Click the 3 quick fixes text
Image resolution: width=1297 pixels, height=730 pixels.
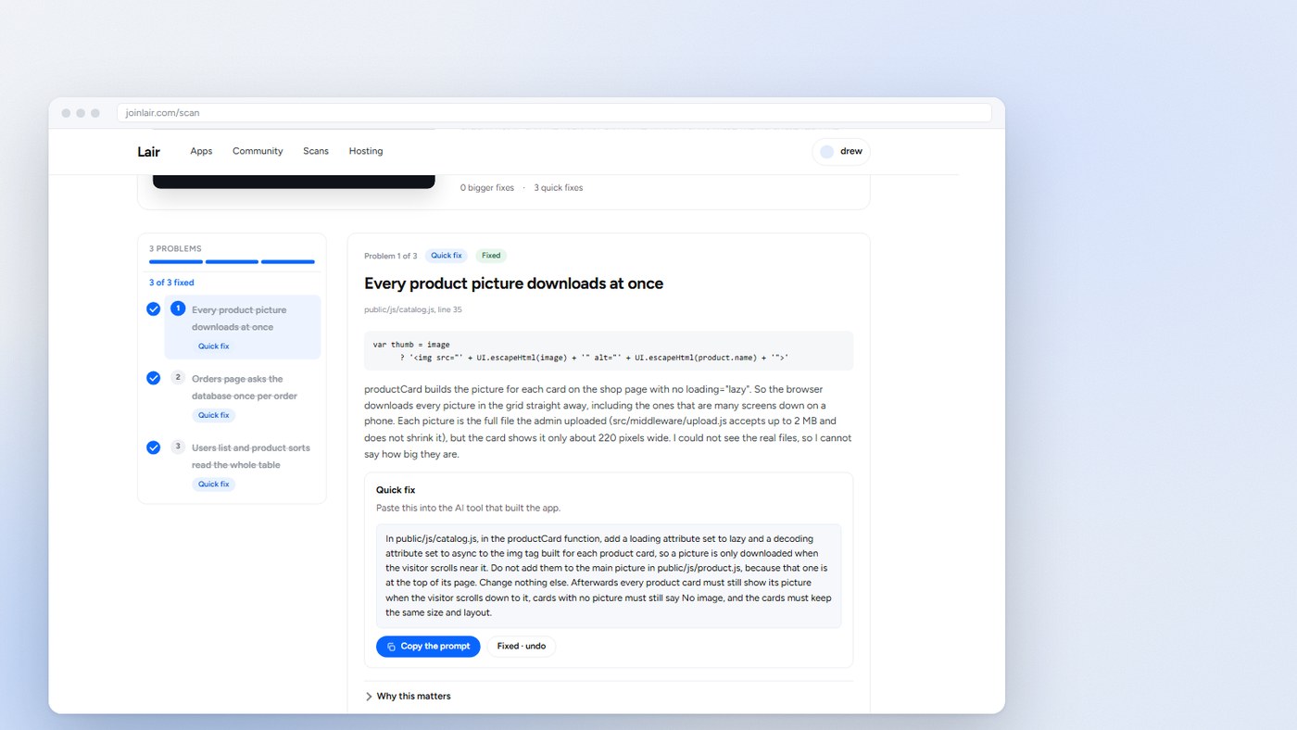(559, 188)
